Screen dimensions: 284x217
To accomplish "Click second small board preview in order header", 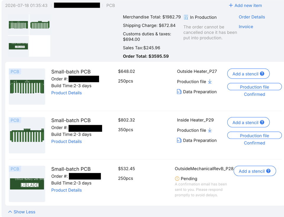I will tap(40, 25).
